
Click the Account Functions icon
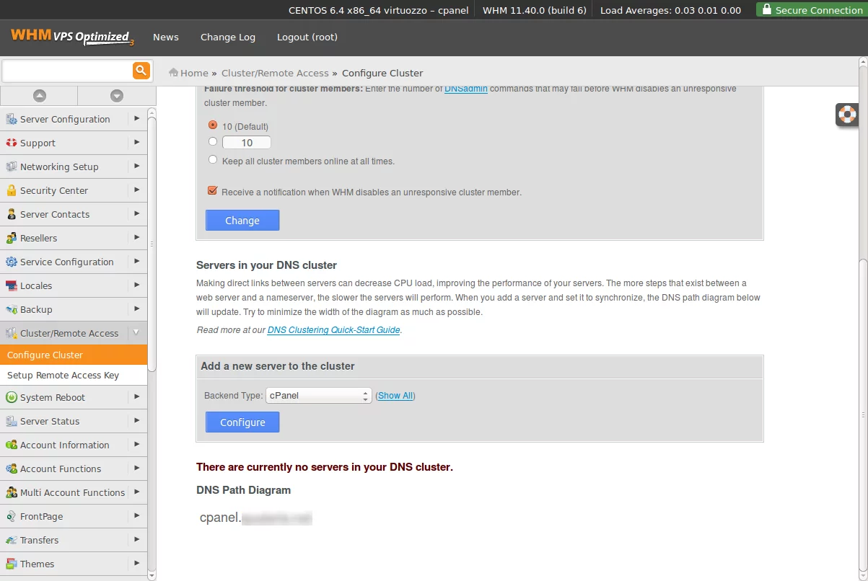tap(11, 469)
